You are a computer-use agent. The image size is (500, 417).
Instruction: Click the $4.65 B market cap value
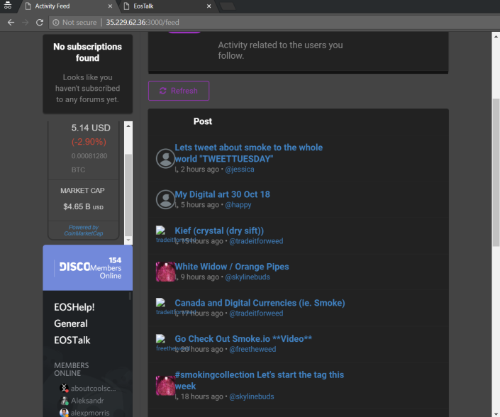click(83, 206)
